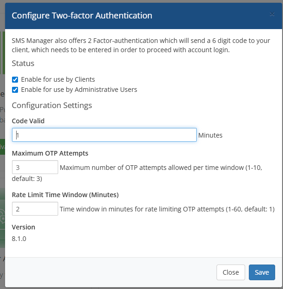
Task: Click the rate limiting help text (1-60, default: 1)
Action: [x=167, y=209]
